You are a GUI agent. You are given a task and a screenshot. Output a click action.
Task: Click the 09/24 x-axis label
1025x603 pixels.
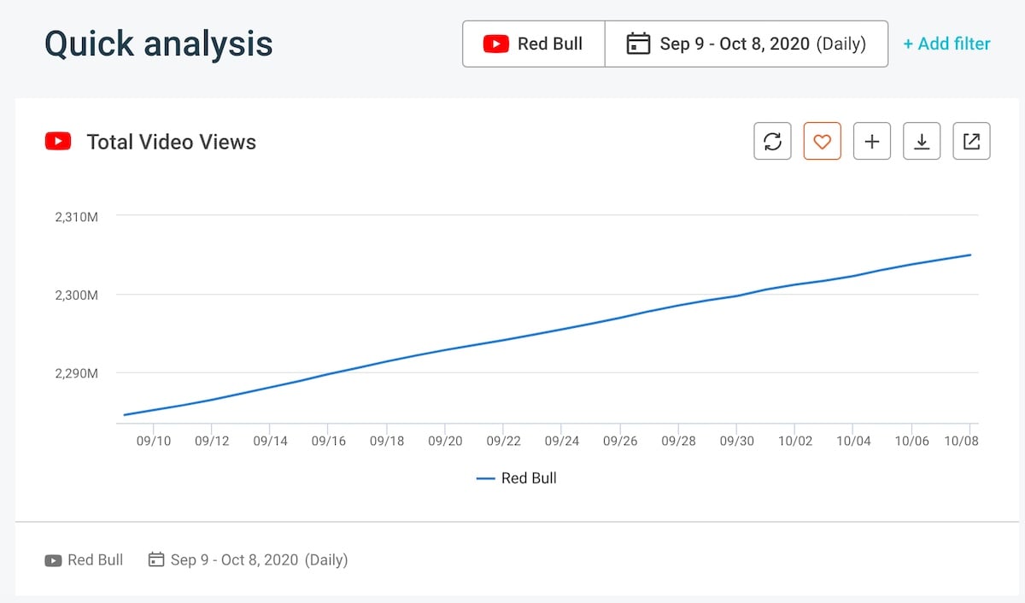coord(561,441)
